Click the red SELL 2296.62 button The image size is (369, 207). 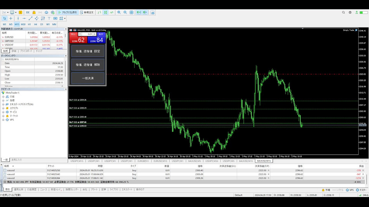click(x=78, y=40)
